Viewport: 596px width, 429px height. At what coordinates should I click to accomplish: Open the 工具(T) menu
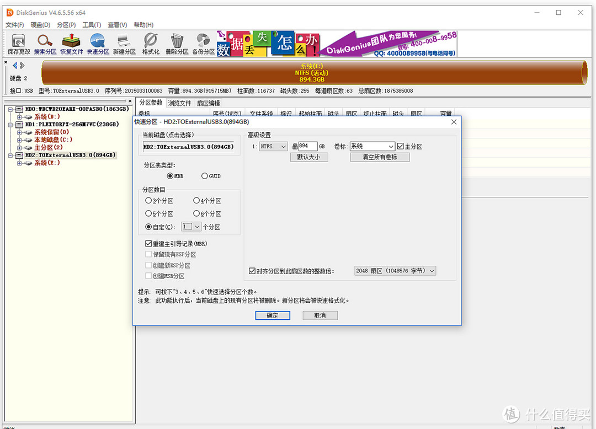[x=92, y=25]
